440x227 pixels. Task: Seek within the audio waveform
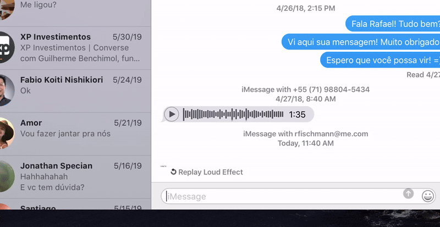click(x=233, y=114)
